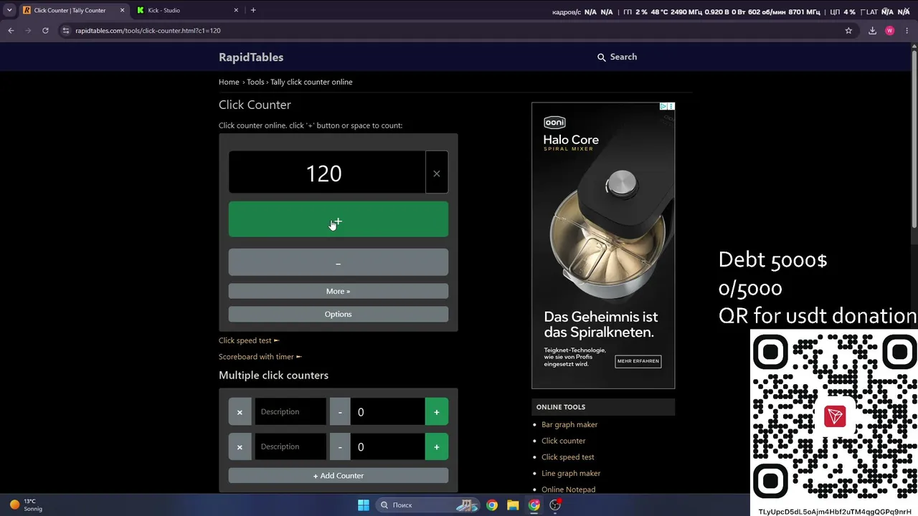Image resolution: width=918 pixels, height=516 pixels.
Task: Open Chrome three-dot menu
Action: coord(907,31)
